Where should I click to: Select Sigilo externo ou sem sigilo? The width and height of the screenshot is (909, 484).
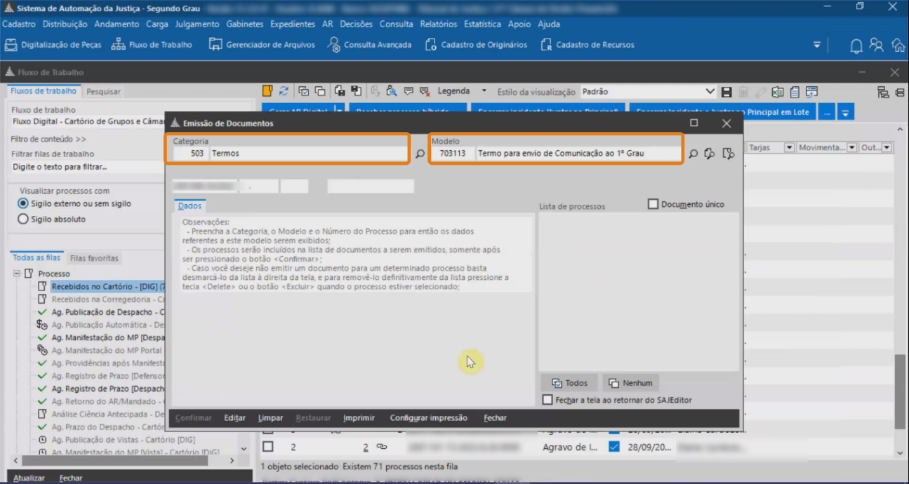pos(75,203)
